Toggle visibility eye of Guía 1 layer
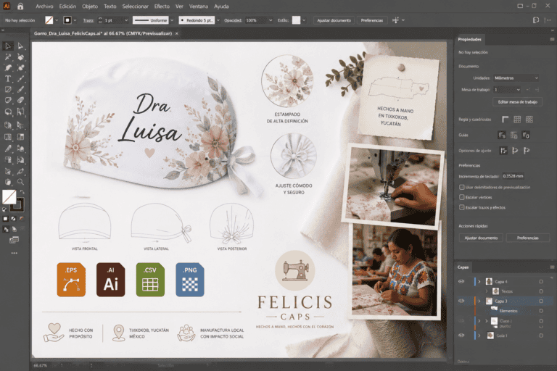This screenshot has height=371, width=557. pyautogui.click(x=461, y=335)
